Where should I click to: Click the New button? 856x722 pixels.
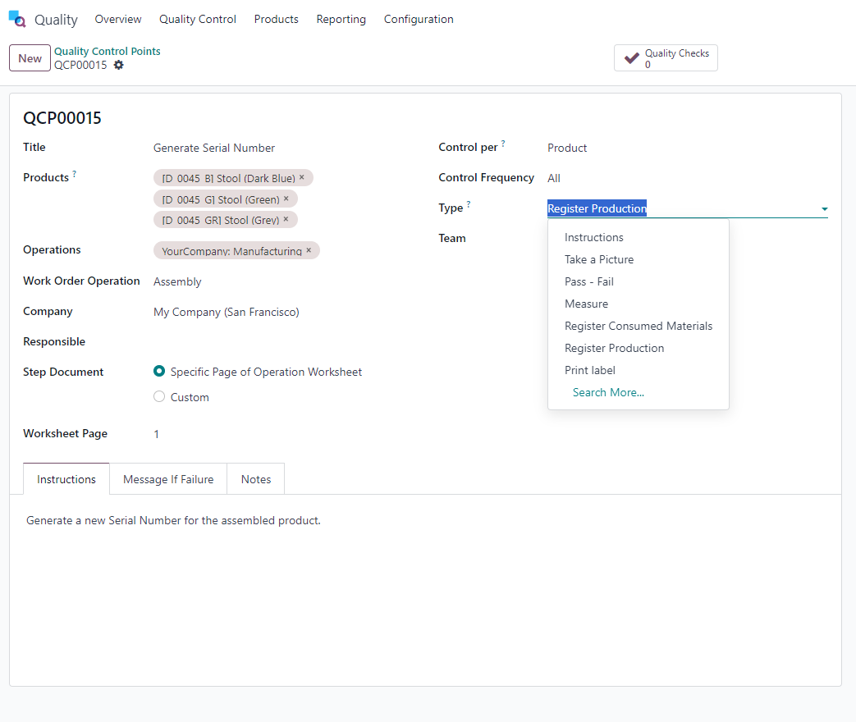click(30, 58)
